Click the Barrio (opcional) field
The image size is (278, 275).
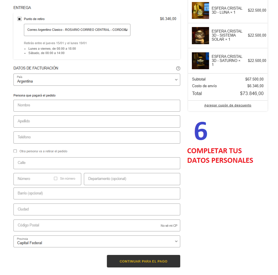97,193
